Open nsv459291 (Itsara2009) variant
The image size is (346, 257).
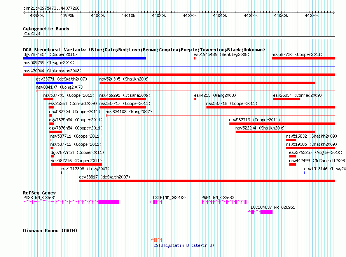125,95
